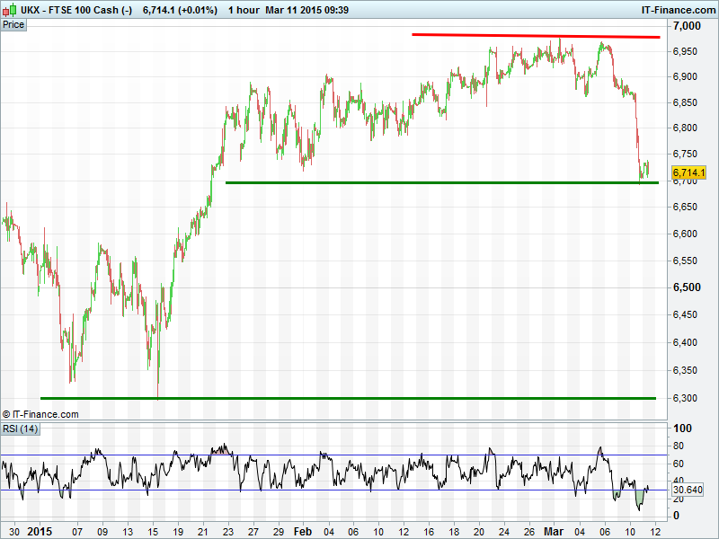Click the 6,300 price axis label
Image resolution: width=719 pixels, height=539 pixels.
coord(685,398)
